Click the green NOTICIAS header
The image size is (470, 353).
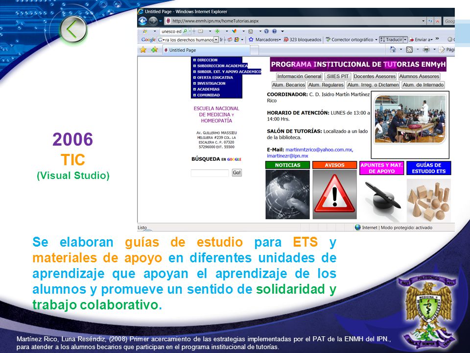pos(287,165)
